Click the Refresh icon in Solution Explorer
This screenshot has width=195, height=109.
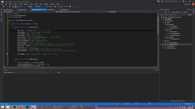[175, 12]
